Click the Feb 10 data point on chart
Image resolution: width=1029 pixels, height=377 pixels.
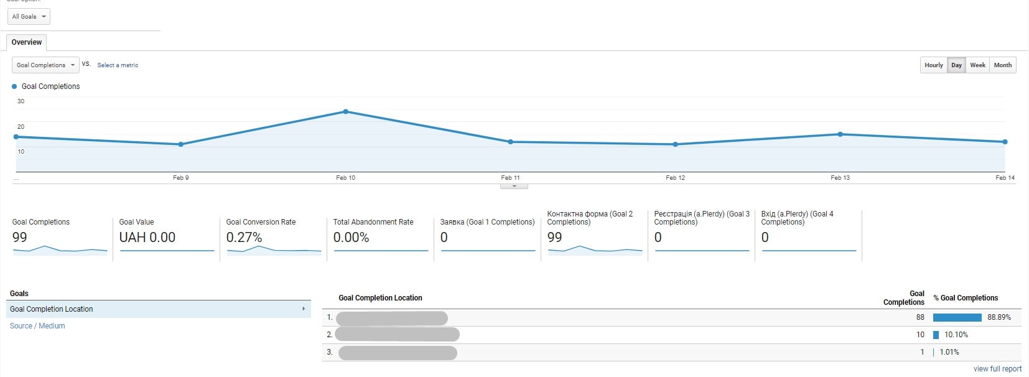[x=346, y=111]
